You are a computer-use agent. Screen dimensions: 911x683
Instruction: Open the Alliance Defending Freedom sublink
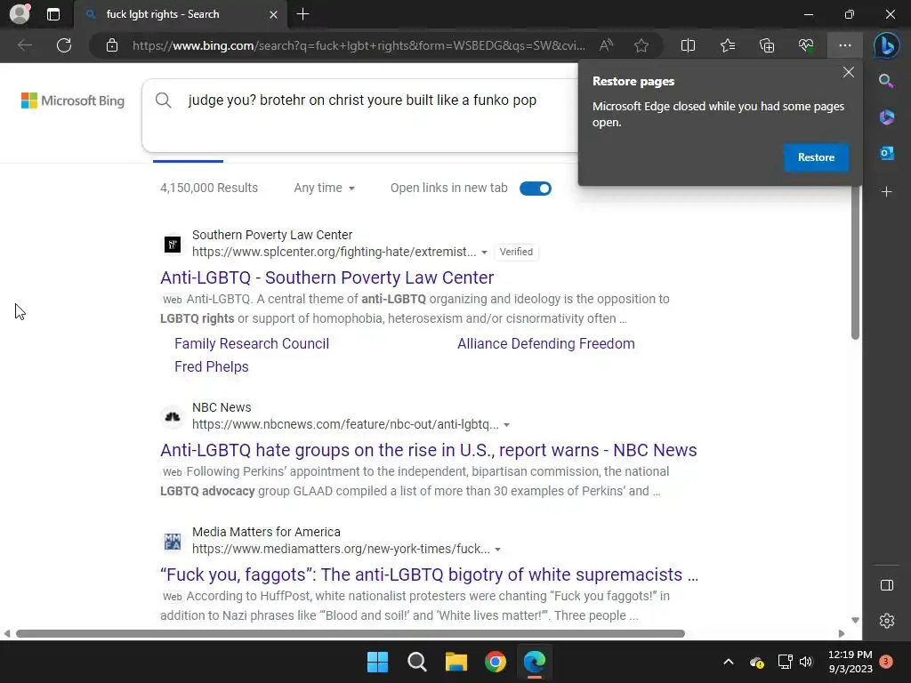[x=545, y=344]
